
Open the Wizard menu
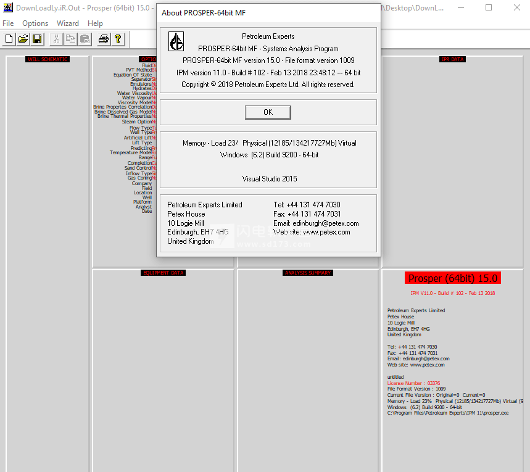point(68,23)
